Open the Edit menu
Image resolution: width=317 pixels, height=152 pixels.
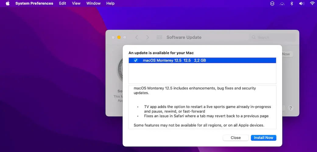[62, 3]
